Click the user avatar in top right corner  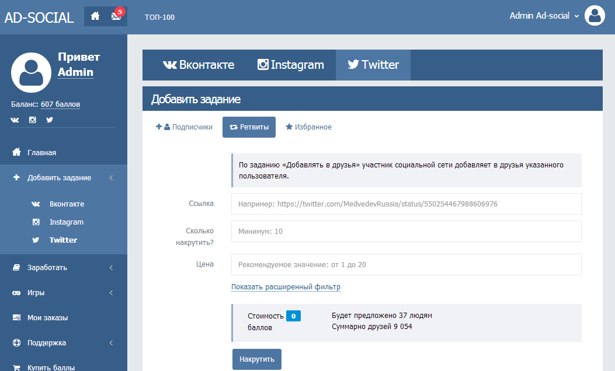pos(595,16)
